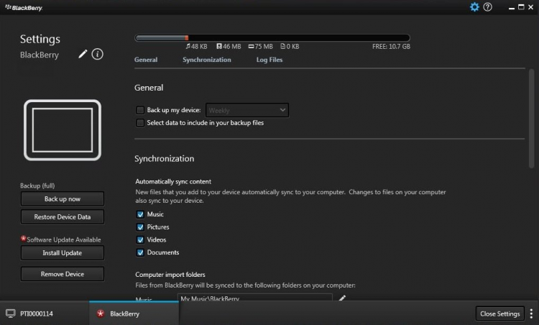This screenshot has height=325, width=539.
Task: Edit device name with the pencil icon
Action: 83,55
